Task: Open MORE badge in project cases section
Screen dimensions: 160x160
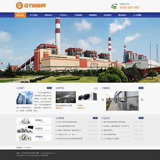Action: 141,88
